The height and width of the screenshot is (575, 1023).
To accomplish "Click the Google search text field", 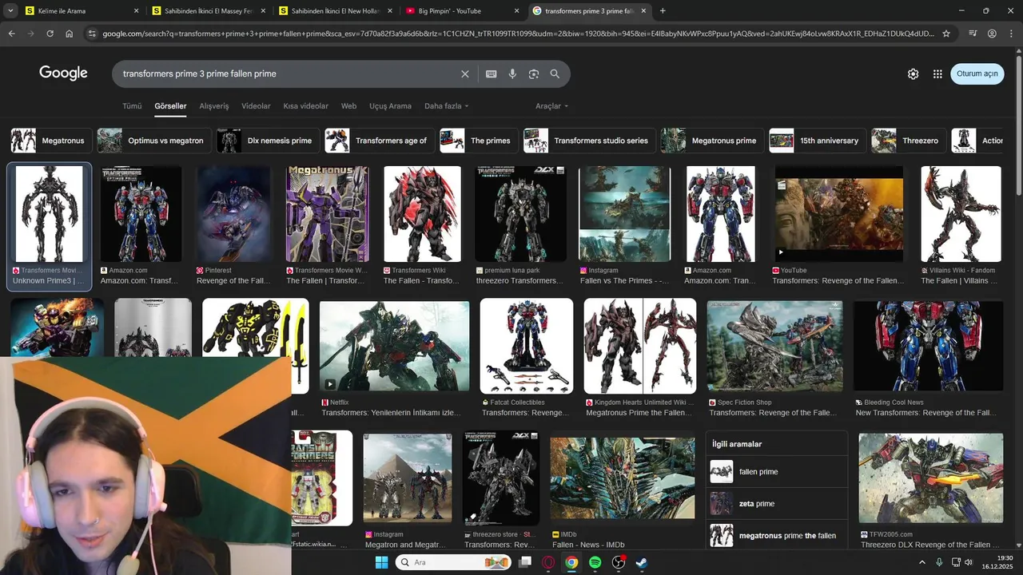I will pos(288,73).
